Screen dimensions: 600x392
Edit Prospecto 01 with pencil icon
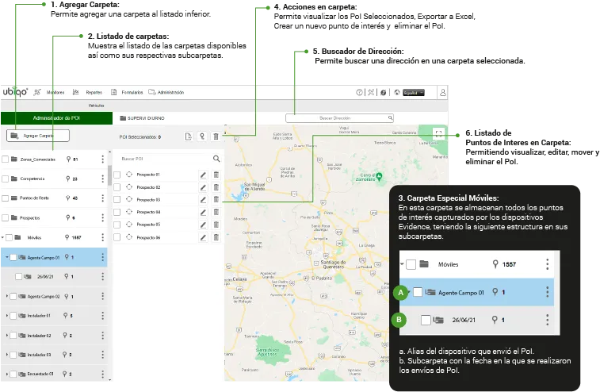tap(203, 175)
